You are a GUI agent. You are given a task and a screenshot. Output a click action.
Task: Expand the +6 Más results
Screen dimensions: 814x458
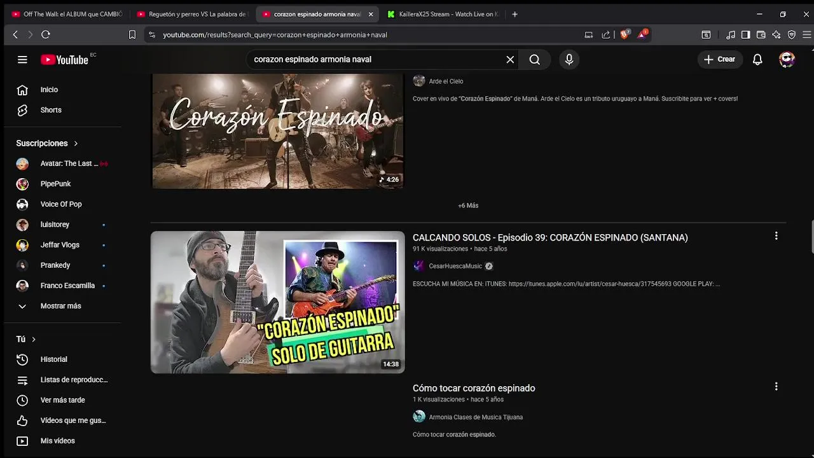pyautogui.click(x=468, y=205)
